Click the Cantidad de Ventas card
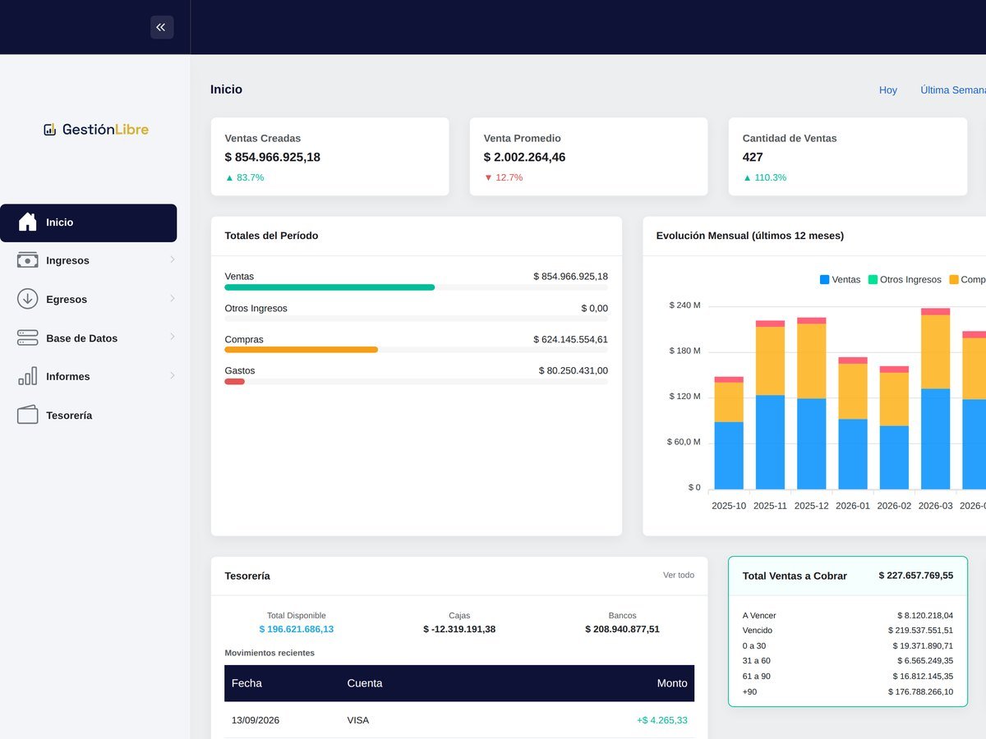 [848, 157]
